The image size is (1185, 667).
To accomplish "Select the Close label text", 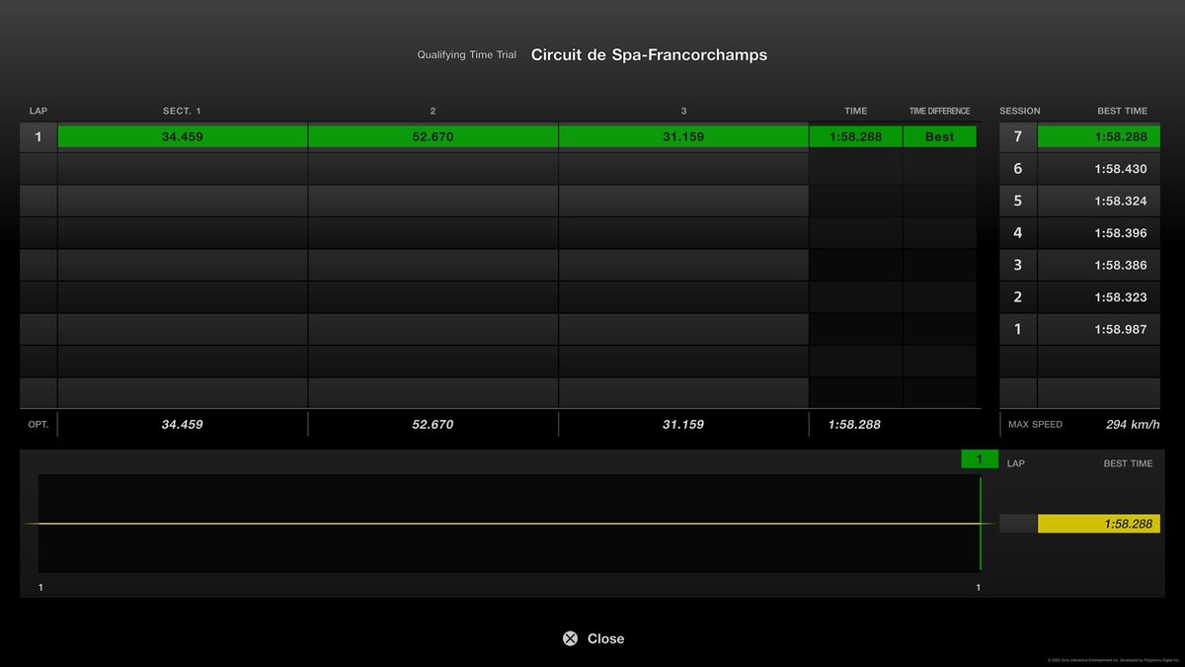I will [605, 638].
